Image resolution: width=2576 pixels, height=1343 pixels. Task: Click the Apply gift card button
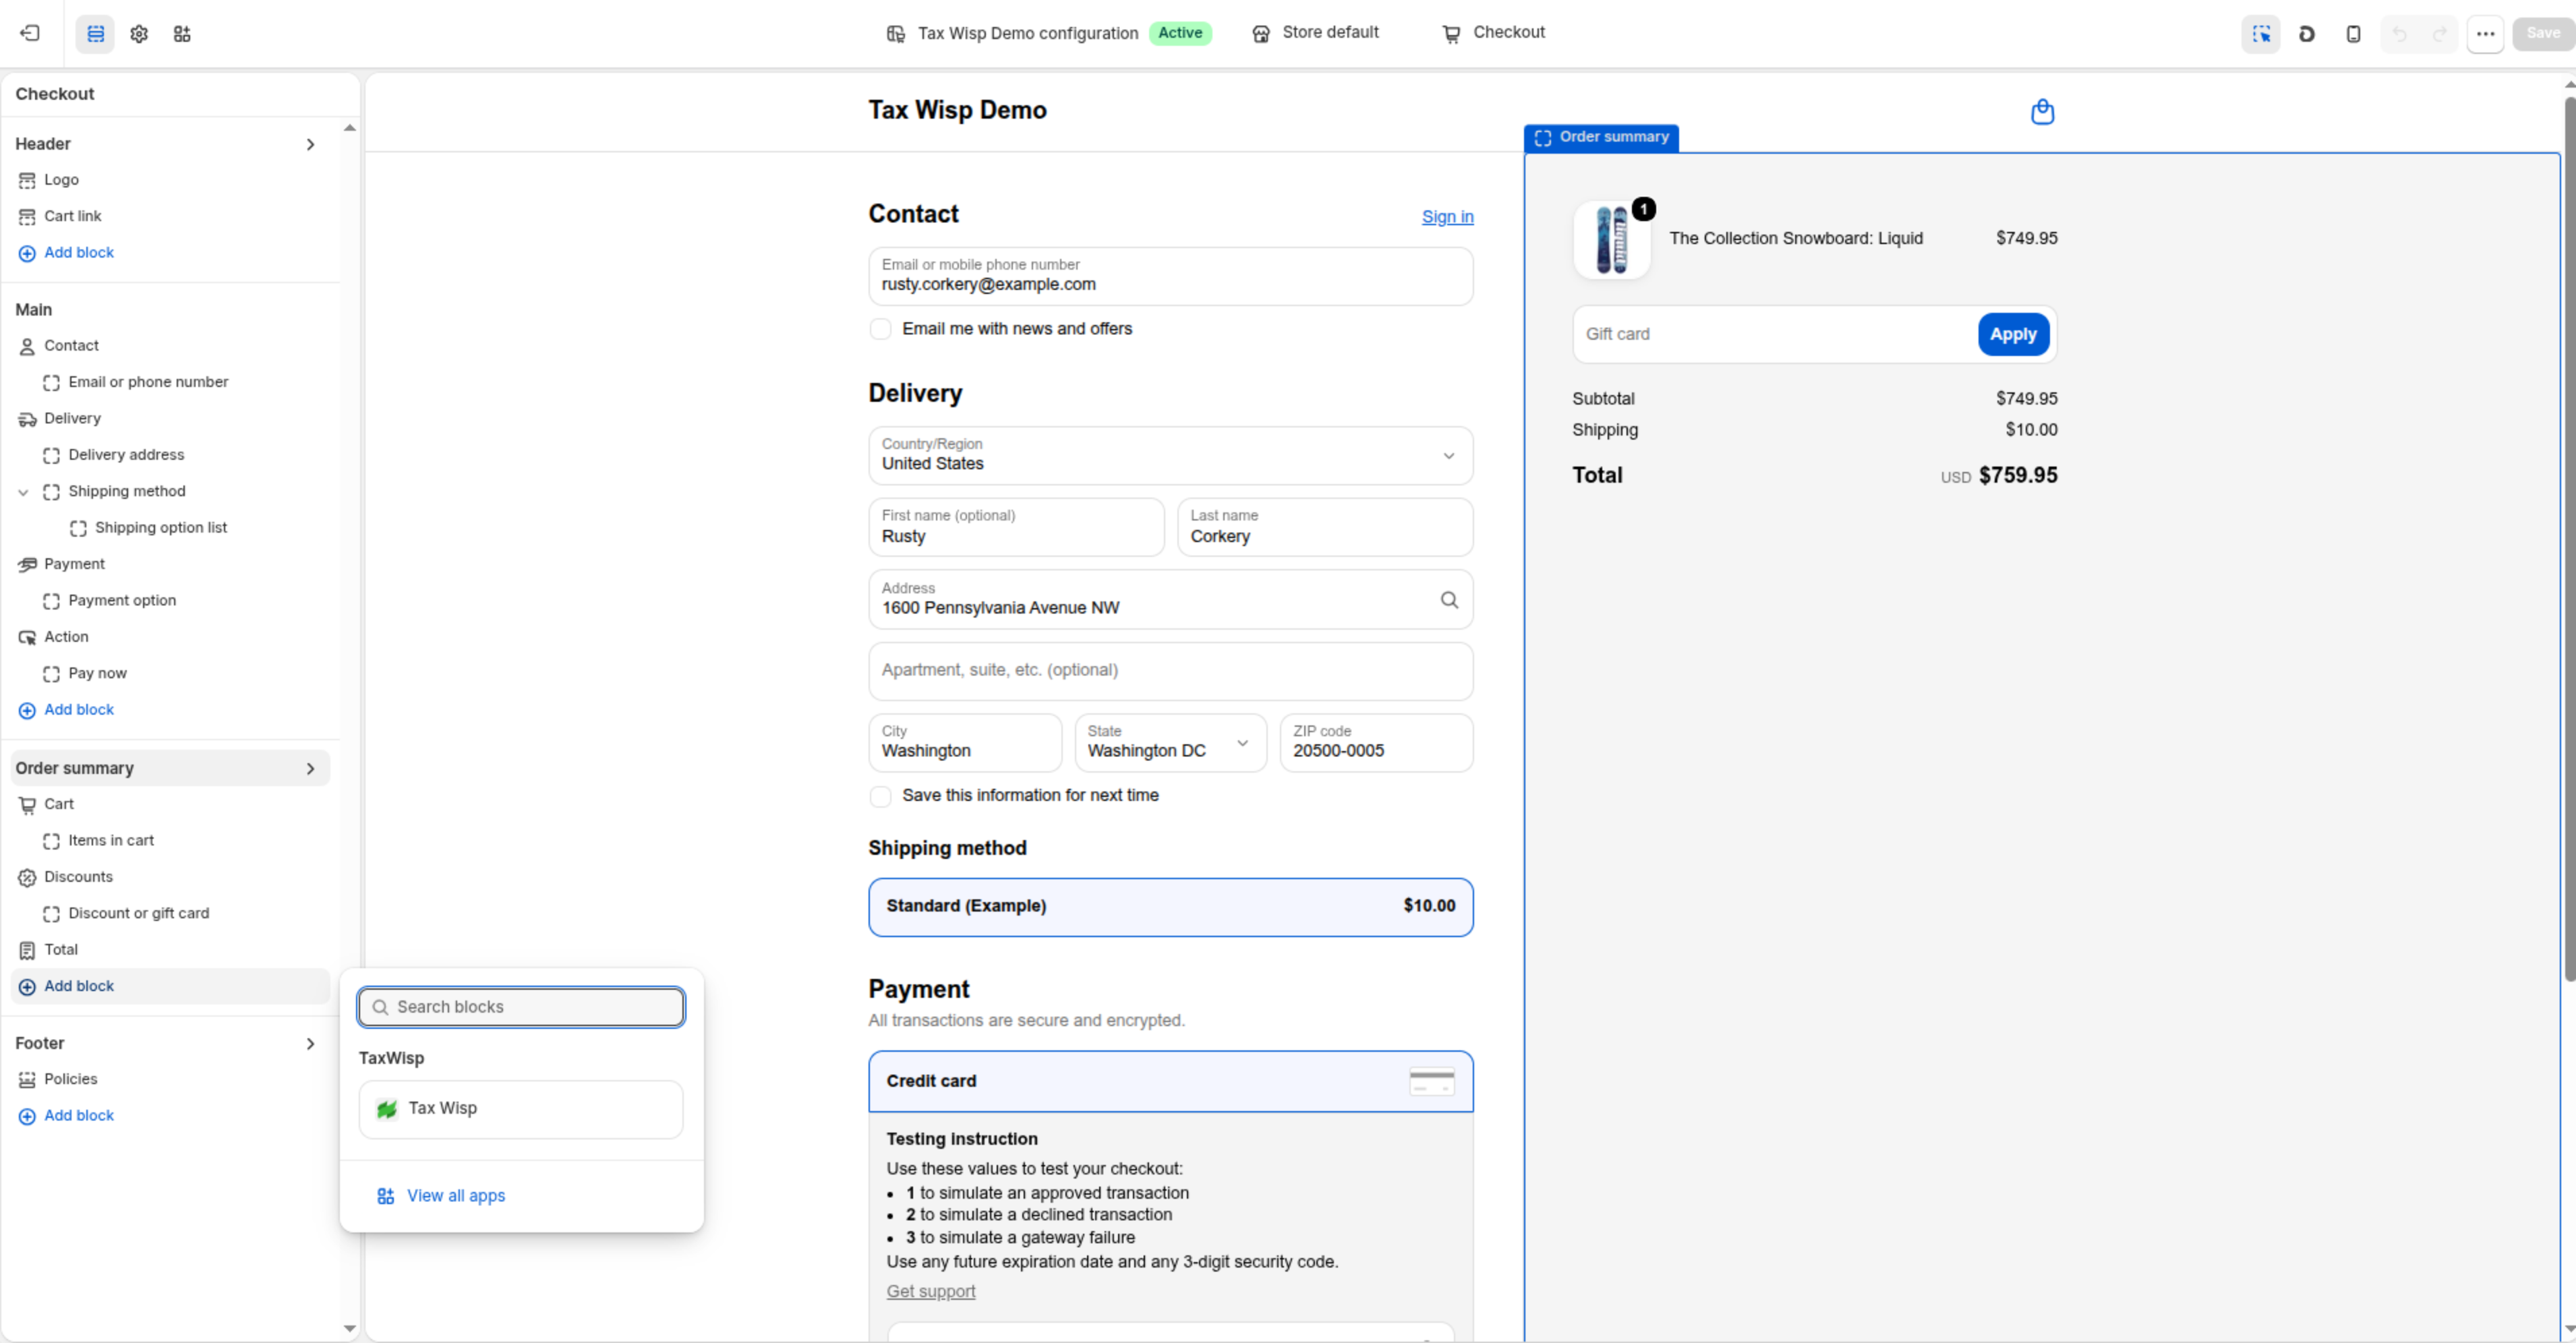click(x=2012, y=334)
